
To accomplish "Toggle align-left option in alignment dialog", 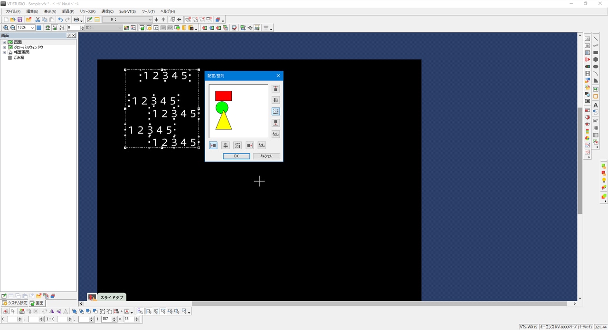I will tap(213, 146).
